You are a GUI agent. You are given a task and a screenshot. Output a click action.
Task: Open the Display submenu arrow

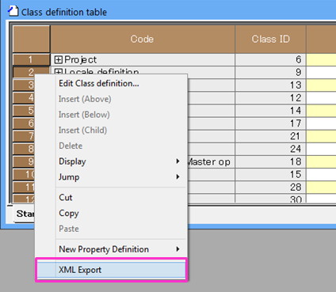click(x=178, y=161)
